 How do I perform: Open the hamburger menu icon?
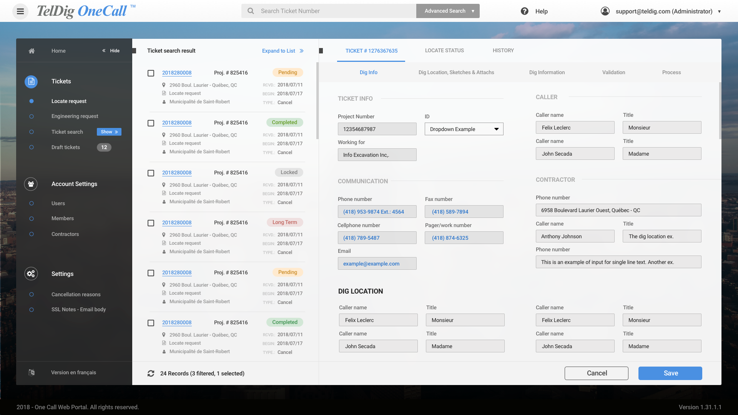point(20,12)
